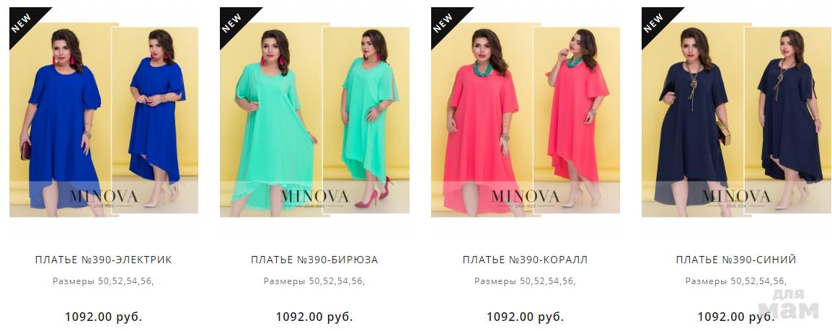Open ПЛАТЬЕ №390-КОРАЛЛ product title
832x331 pixels.
[x=526, y=260]
